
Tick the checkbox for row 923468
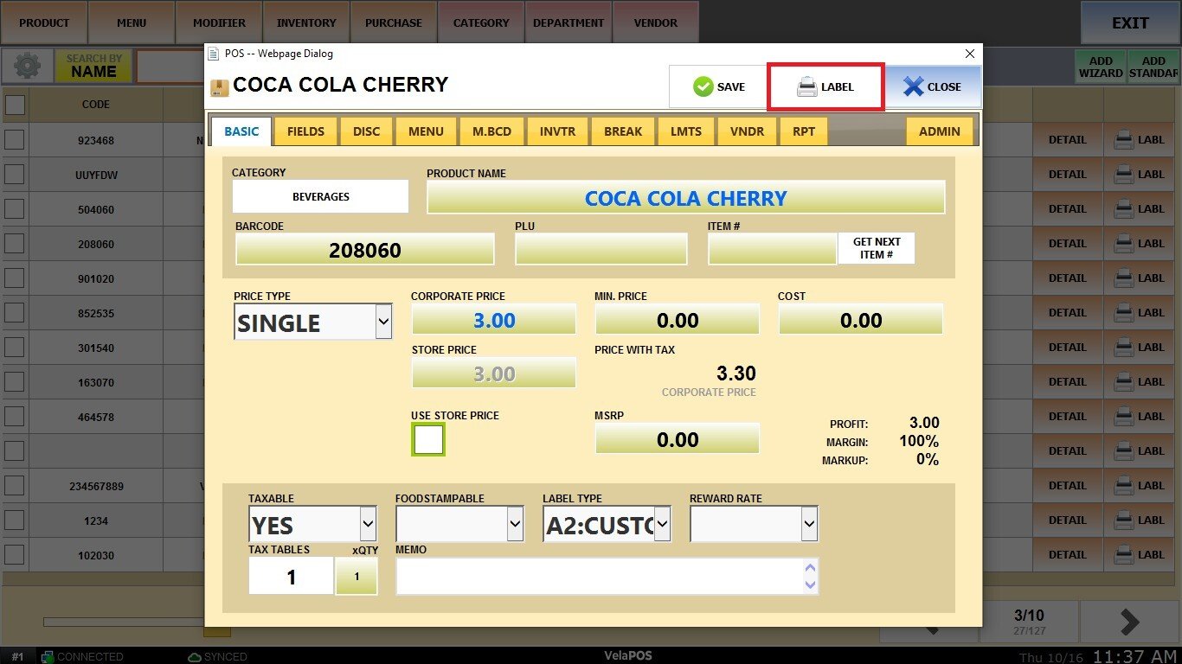coord(15,140)
